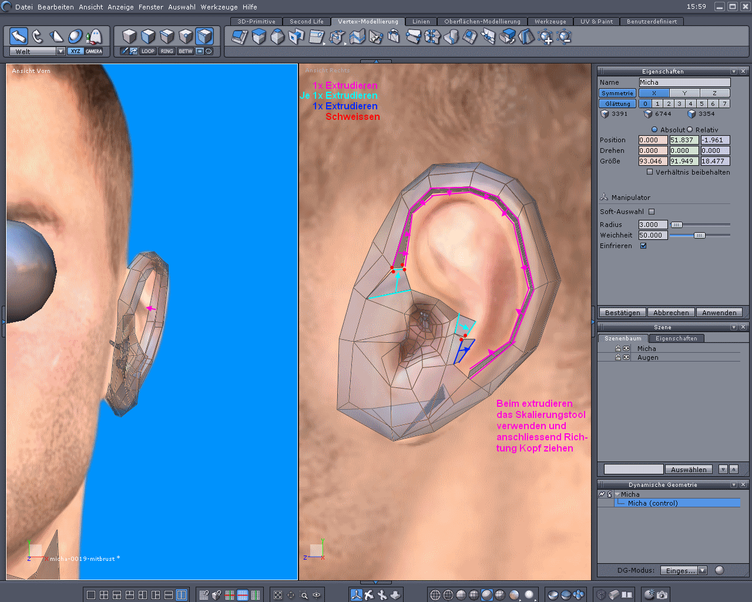Click the Bestätigen button
The image size is (752, 602).
coord(623,313)
